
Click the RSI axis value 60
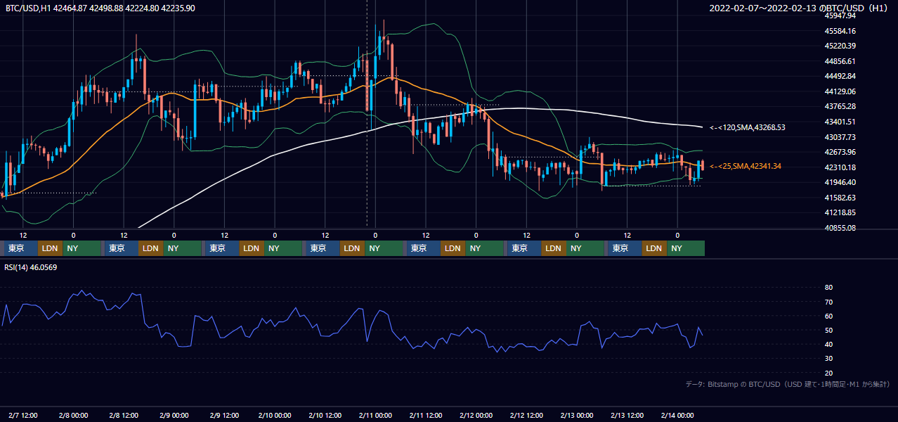coord(829,316)
